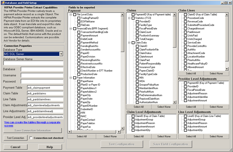Image resolution: width=233 pixels, height=152 pixels.
Task: Click the Claim Lines scrollbar down arrow
Action: point(227,69)
